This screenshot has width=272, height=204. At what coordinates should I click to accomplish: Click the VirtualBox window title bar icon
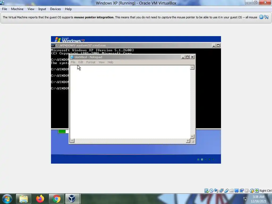coord(2,3)
